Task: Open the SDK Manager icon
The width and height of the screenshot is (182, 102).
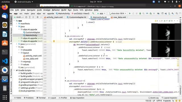Action: coord(173,13)
